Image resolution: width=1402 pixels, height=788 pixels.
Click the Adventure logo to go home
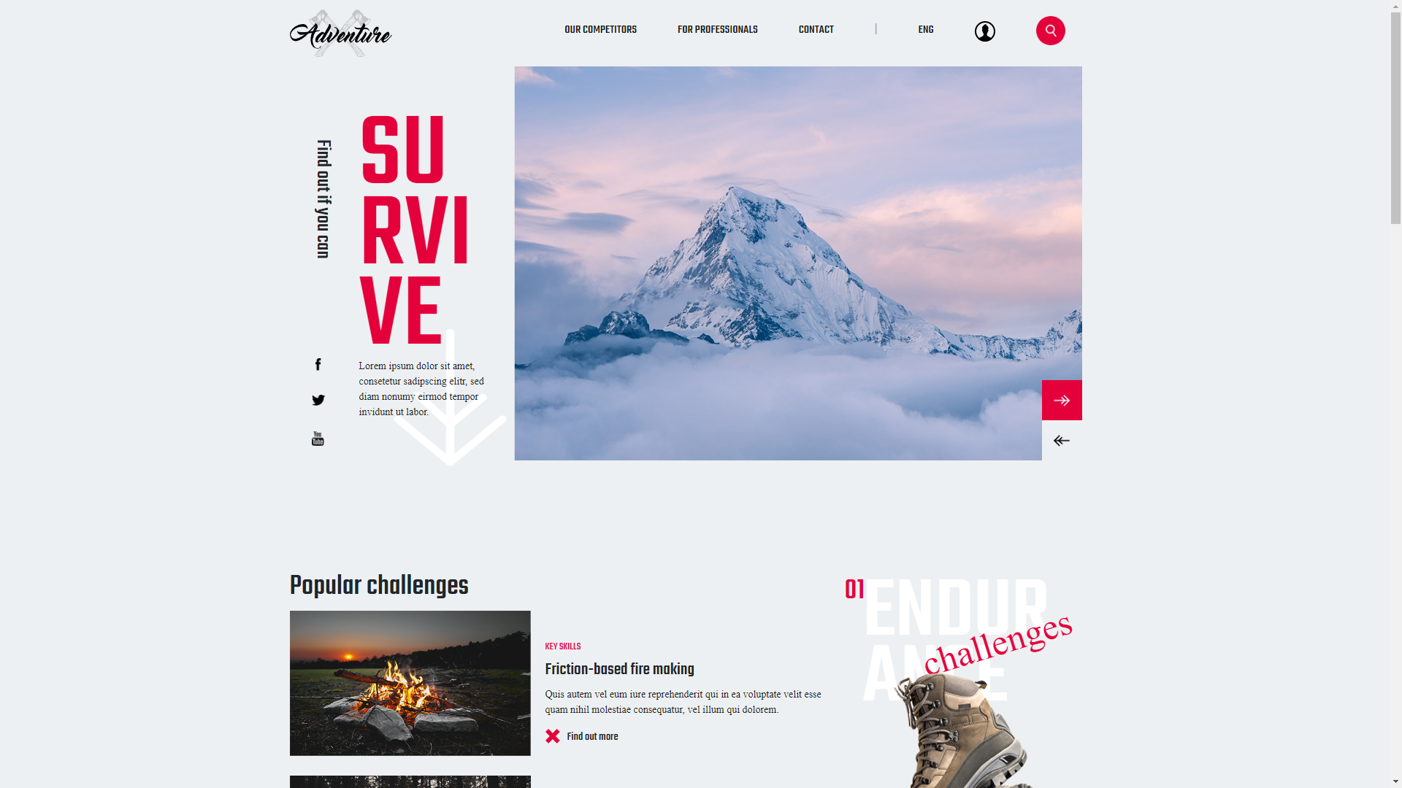point(340,33)
